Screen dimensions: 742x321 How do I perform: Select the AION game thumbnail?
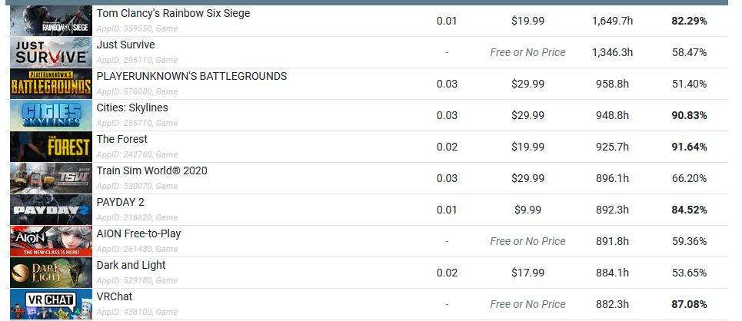pyautogui.click(x=51, y=241)
